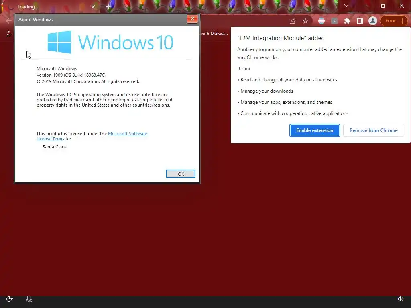Open a new tab with the plus button

(x=108, y=7)
